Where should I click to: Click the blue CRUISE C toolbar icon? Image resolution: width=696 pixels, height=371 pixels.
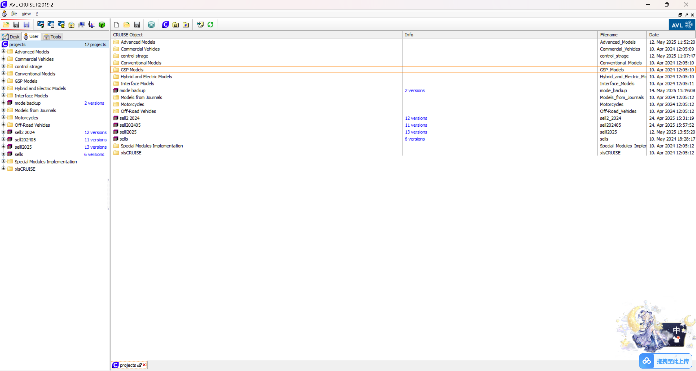[165, 25]
